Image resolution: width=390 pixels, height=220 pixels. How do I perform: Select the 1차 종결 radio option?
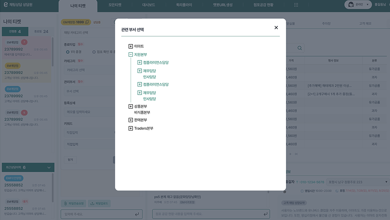pos(68,52)
